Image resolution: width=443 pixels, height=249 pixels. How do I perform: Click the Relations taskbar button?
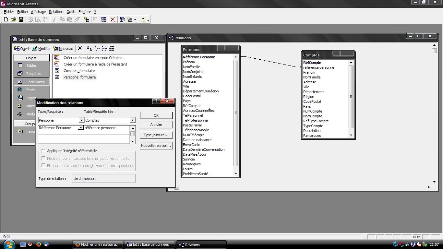coord(201,244)
